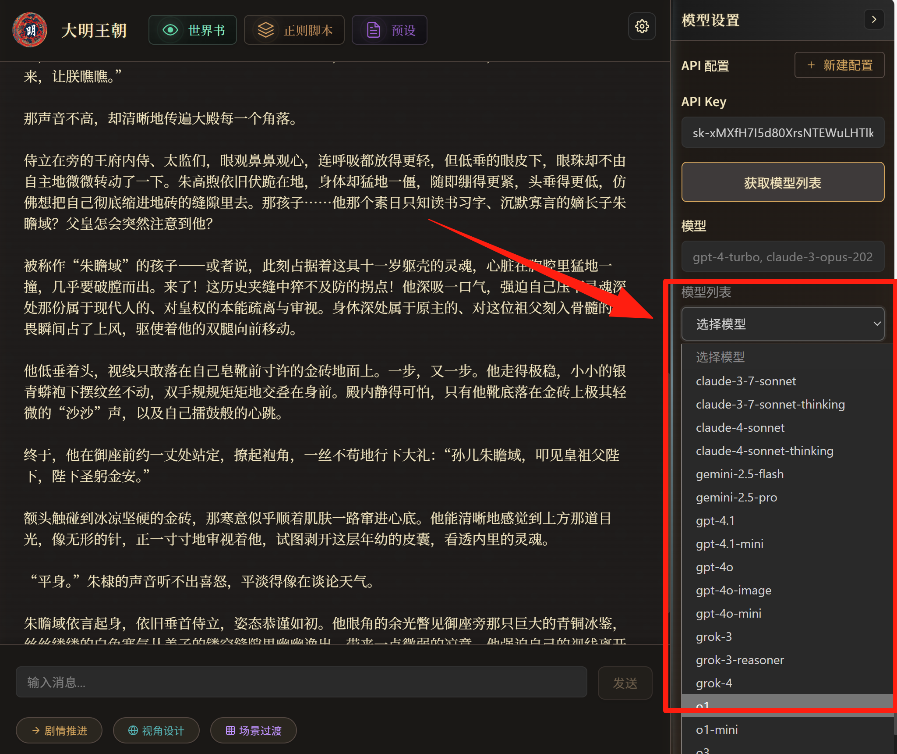Click the 视角设计 globe button

156,730
